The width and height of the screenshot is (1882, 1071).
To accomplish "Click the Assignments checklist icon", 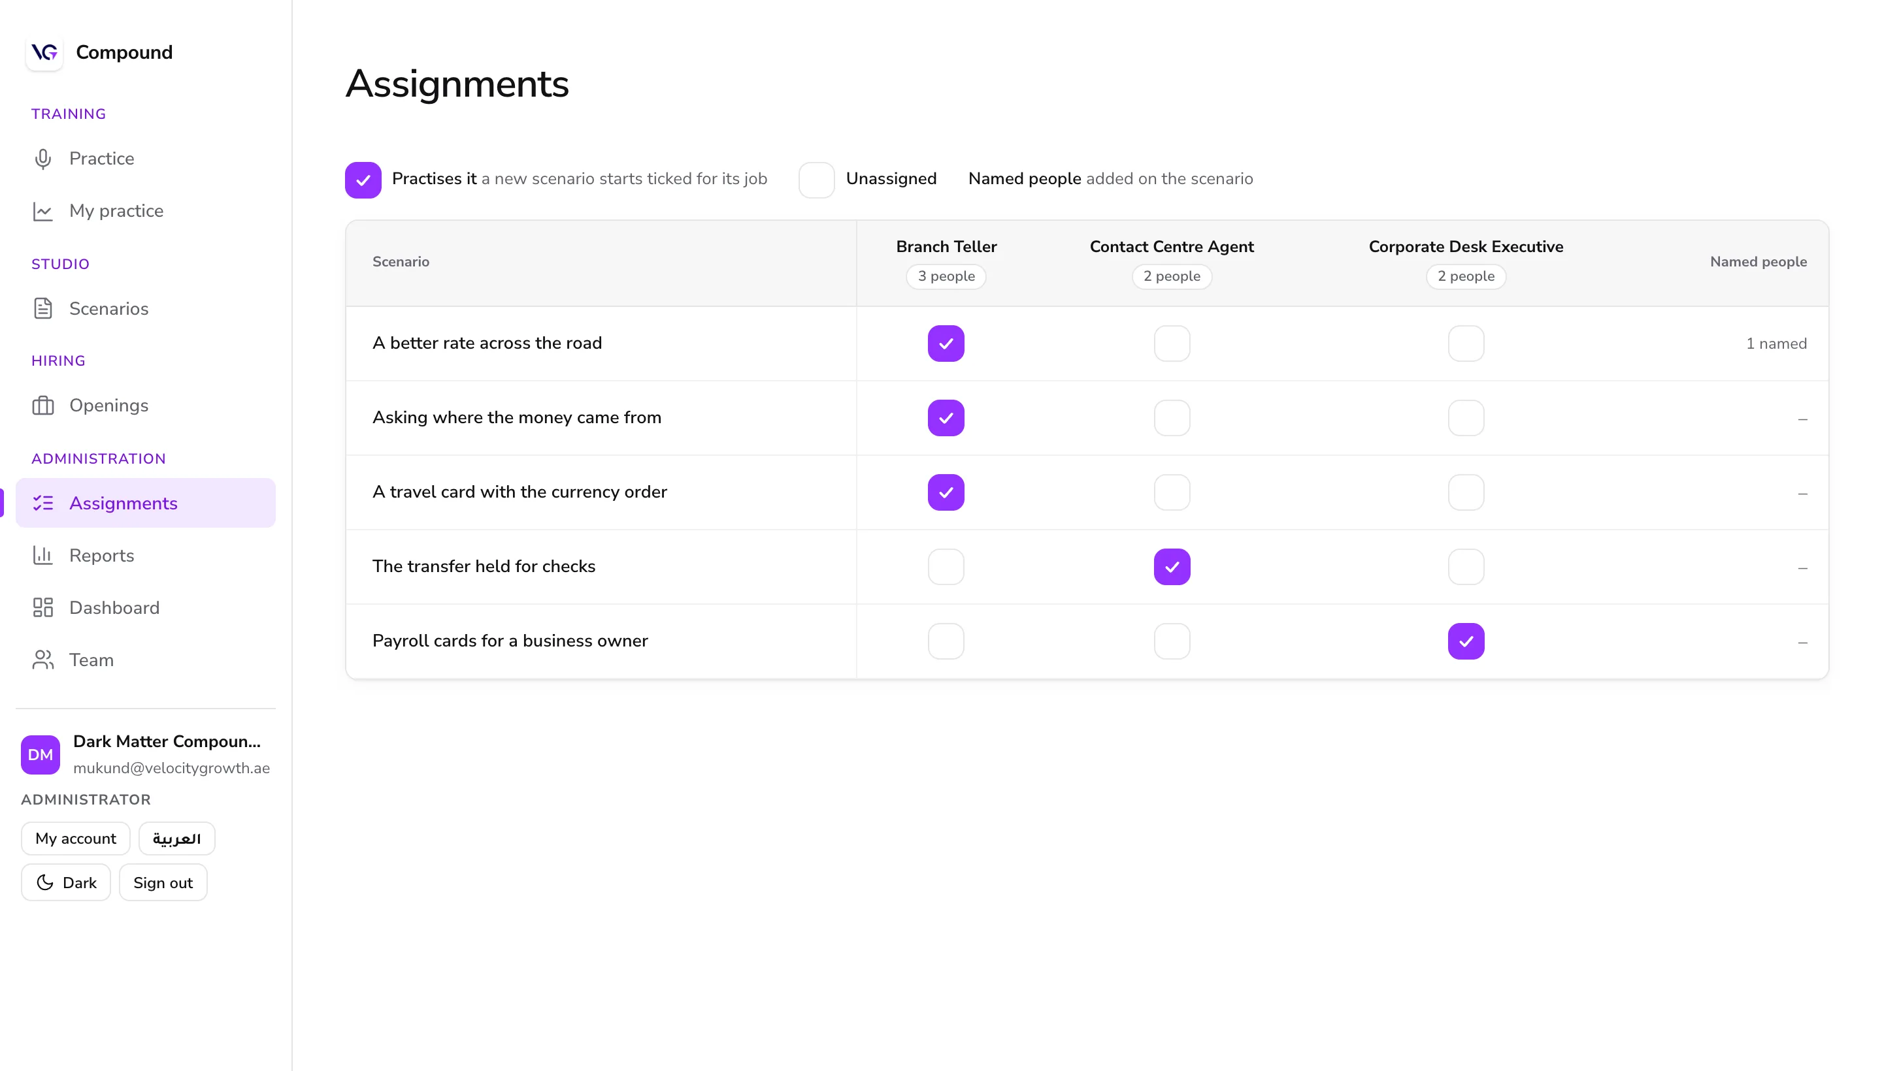I will (x=42, y=503).
